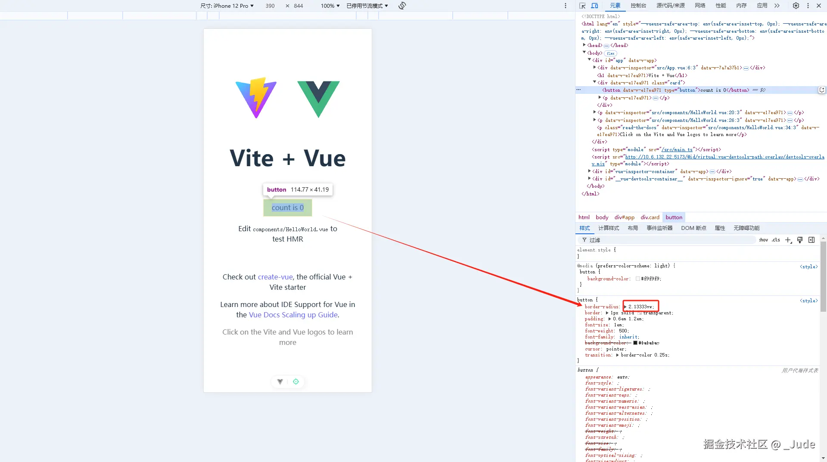The image size is (827, 462).
Task: Follow the Vue Docs Scaling up Guide link
Action: [x=293, y=315]
